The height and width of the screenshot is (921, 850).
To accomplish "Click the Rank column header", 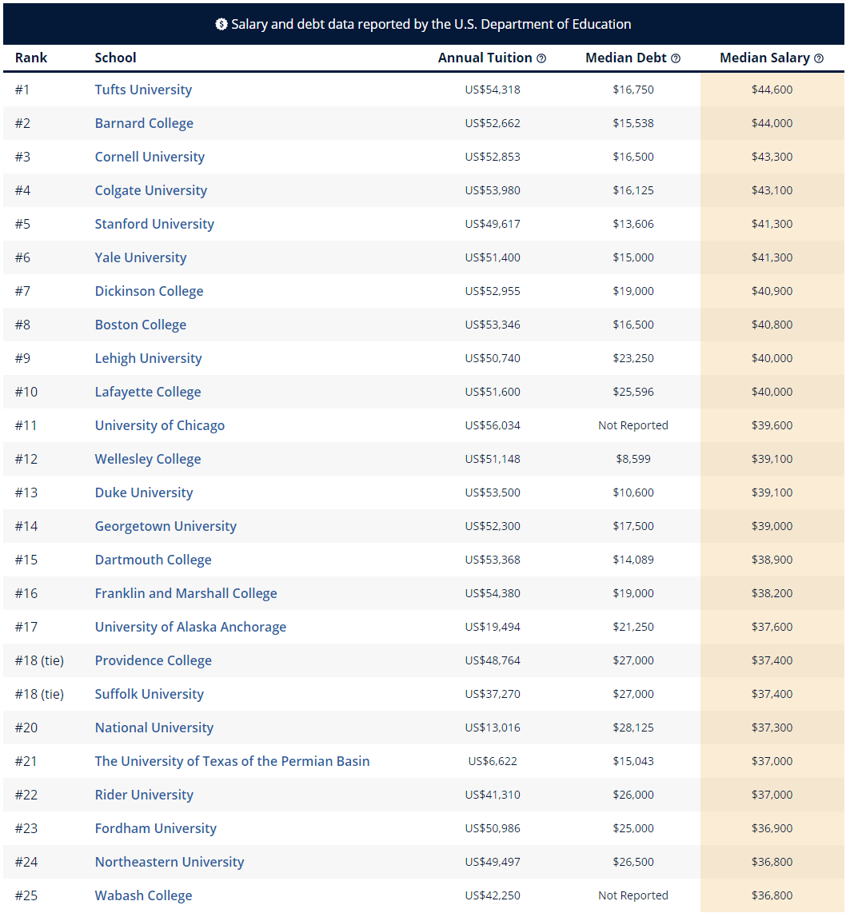I will tap(31, 58).
